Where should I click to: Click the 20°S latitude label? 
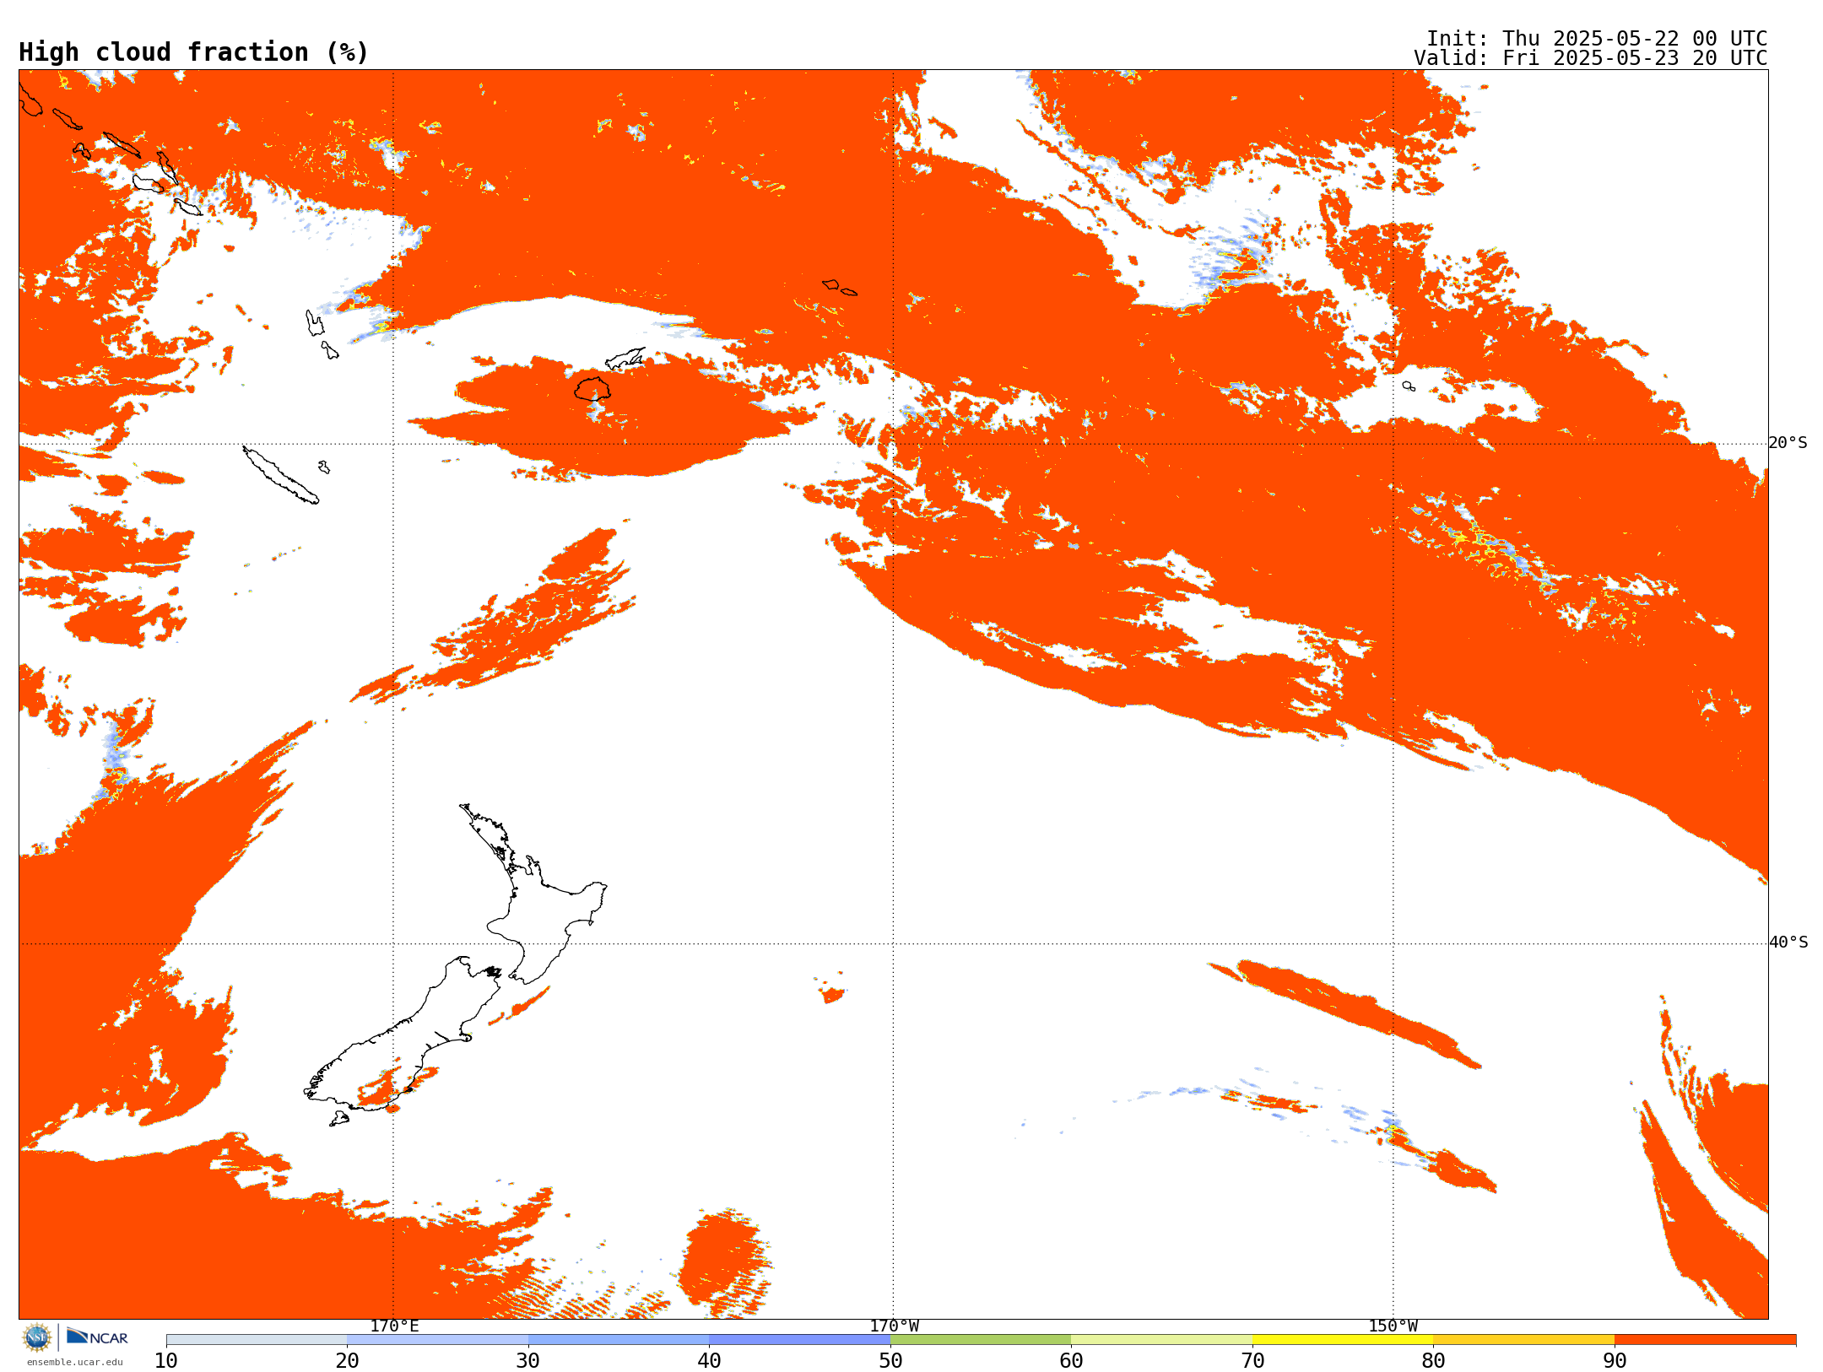click(1788, 443)
